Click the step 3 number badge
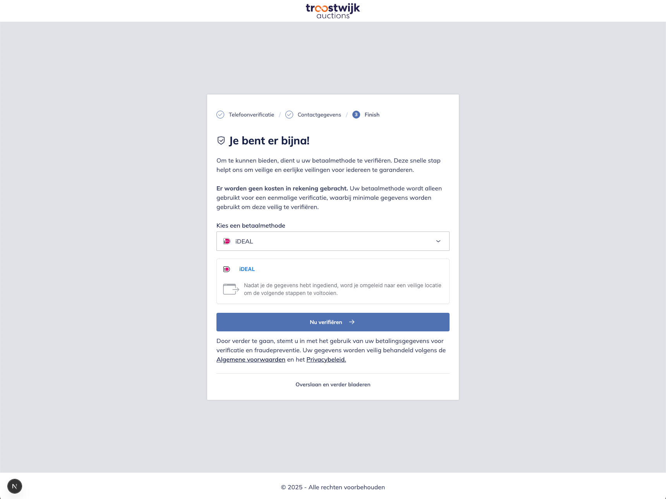Image resolution: width=666 pixels, height=499 pixels. pos(356,115)
